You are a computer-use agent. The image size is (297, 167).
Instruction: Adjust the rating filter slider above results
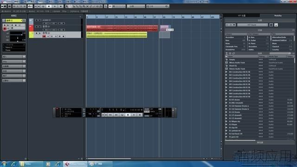(x=280, y=53)
